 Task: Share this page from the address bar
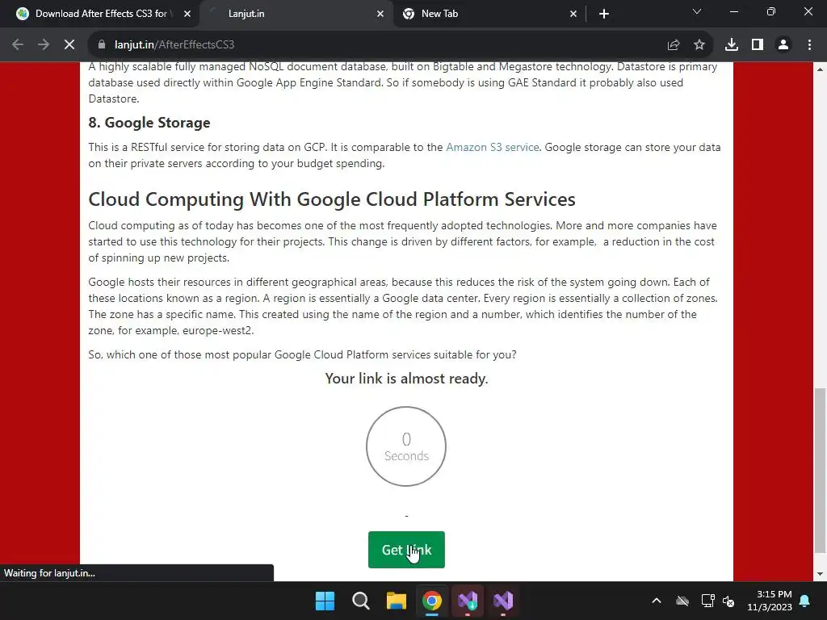[x=674, y=44]
